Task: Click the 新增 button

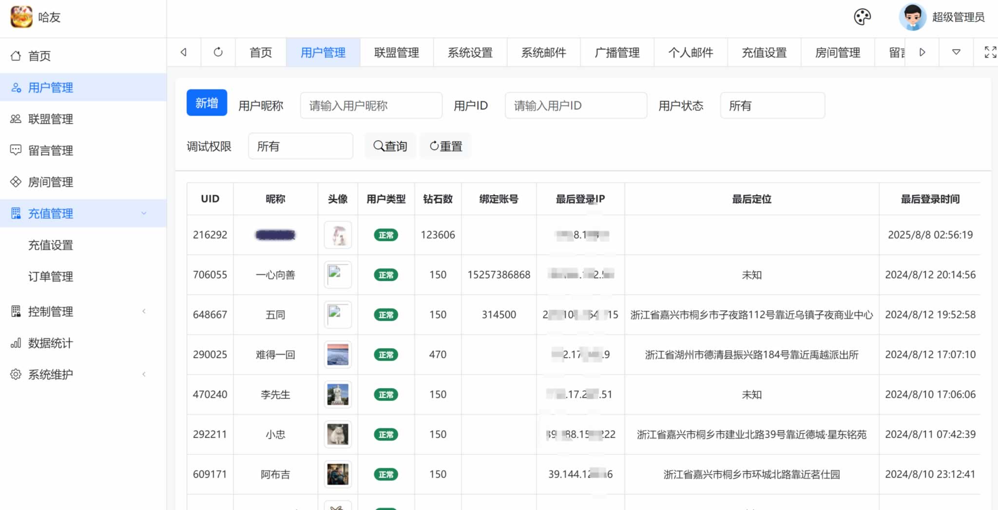Action: 207,103
